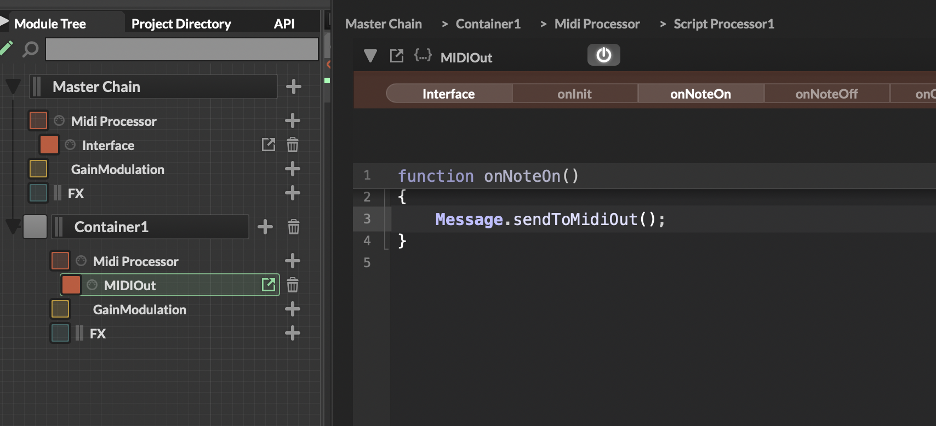Toggle the first Midi Processor color square
The width and height of the screenshot is (936, 426).
click(38, 120)
